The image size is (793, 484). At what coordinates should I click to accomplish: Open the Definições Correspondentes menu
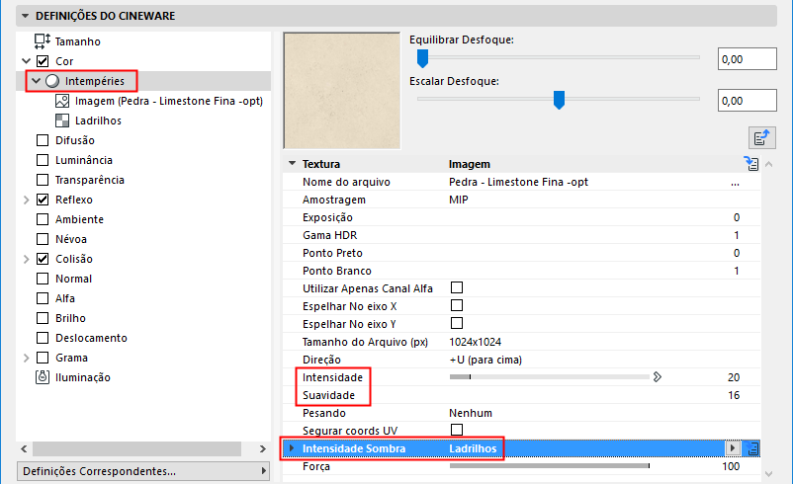(143, 471)
